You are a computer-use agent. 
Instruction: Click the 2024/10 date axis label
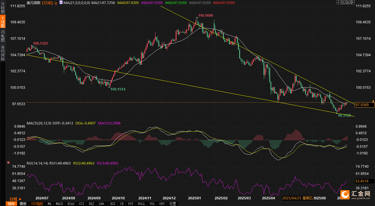118,199
